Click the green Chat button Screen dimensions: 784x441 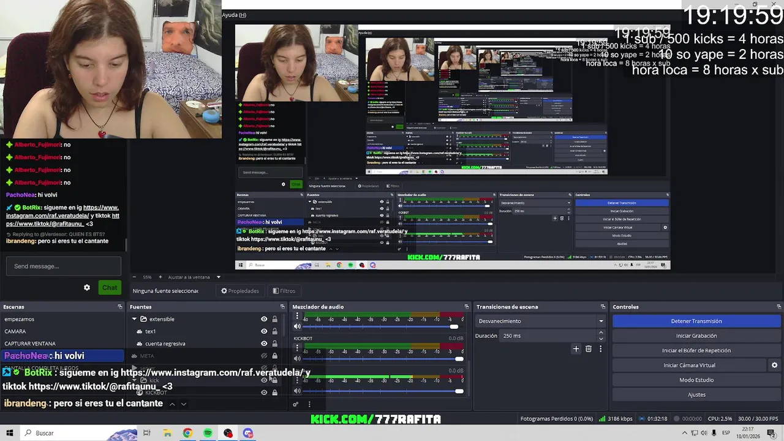[x=110, y=287]
